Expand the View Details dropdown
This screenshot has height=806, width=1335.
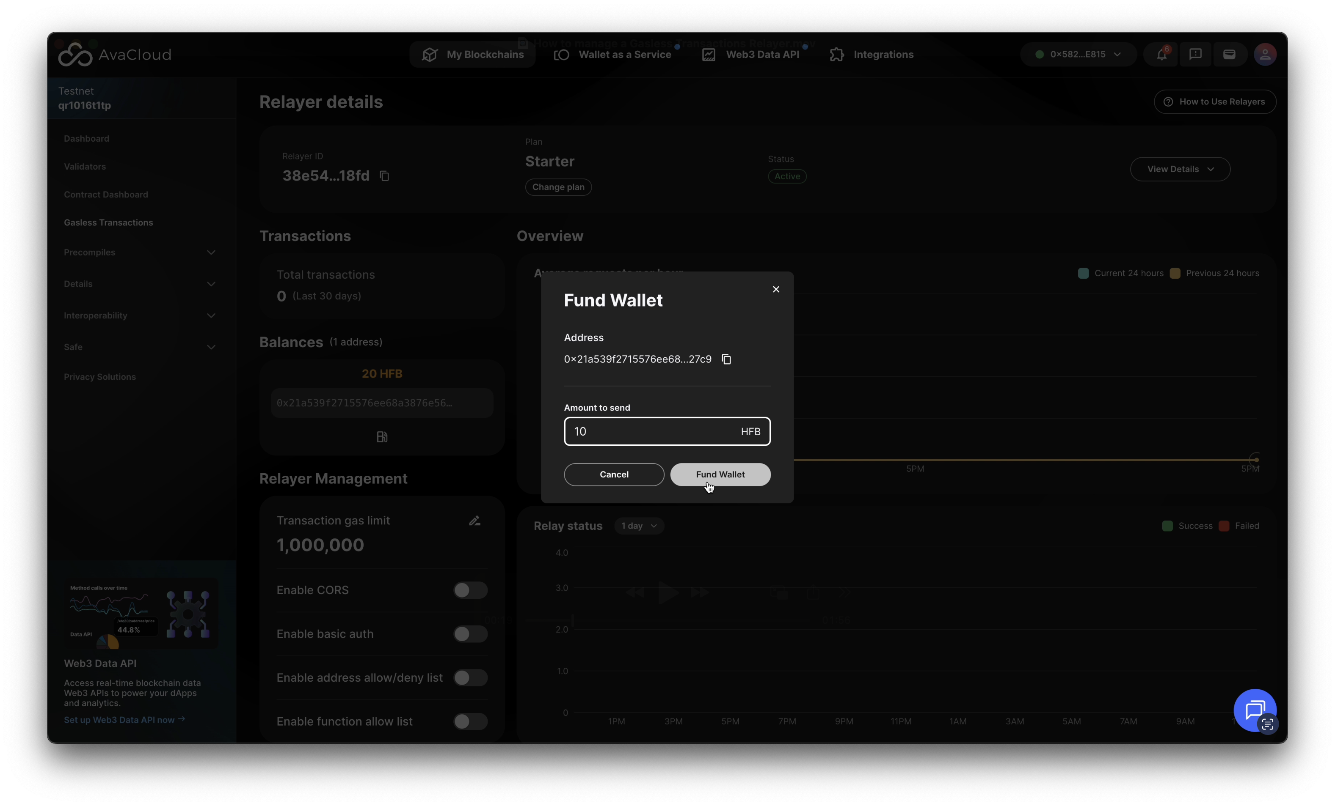tap(1180, 170)
